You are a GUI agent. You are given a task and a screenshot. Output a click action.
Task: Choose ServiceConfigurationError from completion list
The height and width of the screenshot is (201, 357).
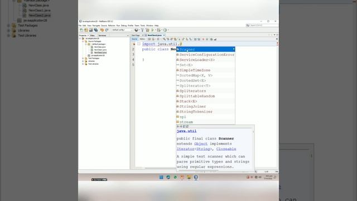(x=206, y=55)
